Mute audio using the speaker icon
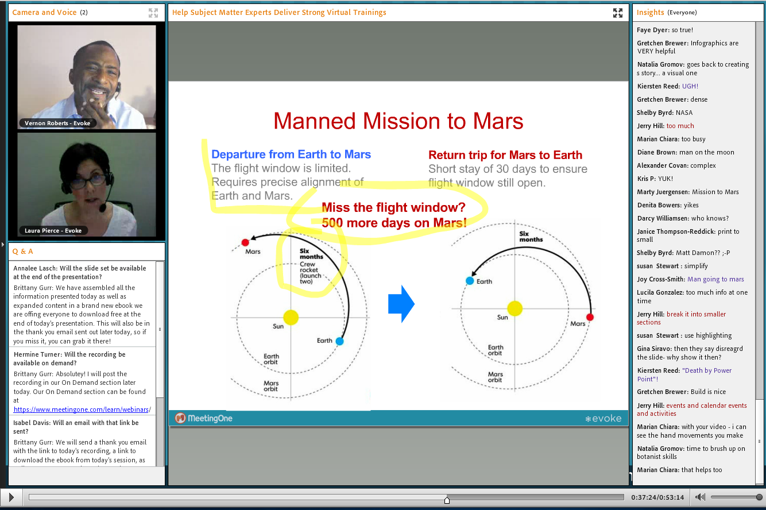This screenshot has width=766, height=510. pos(700,497)
